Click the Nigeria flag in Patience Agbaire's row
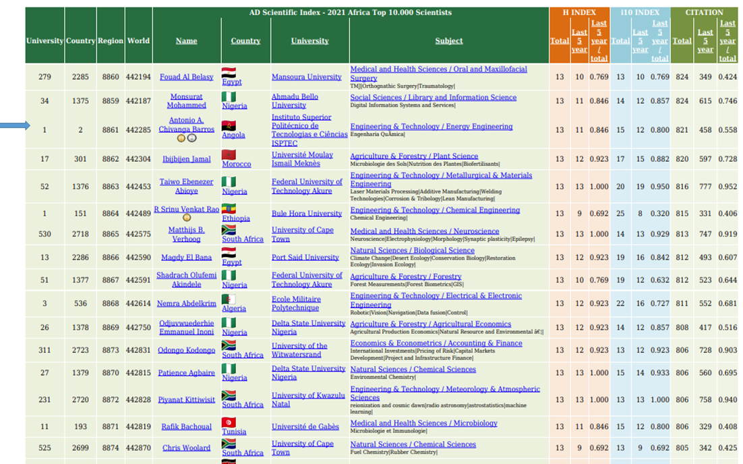Image resolution: width=743 pixels, height=464 pixels. pos(229,369)
